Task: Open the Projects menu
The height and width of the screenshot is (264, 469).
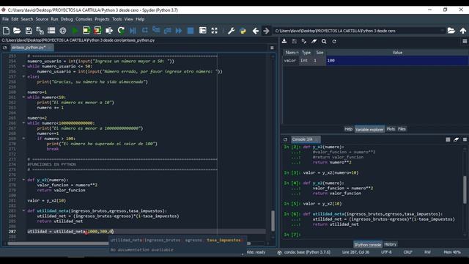Action: click(102, 19)
